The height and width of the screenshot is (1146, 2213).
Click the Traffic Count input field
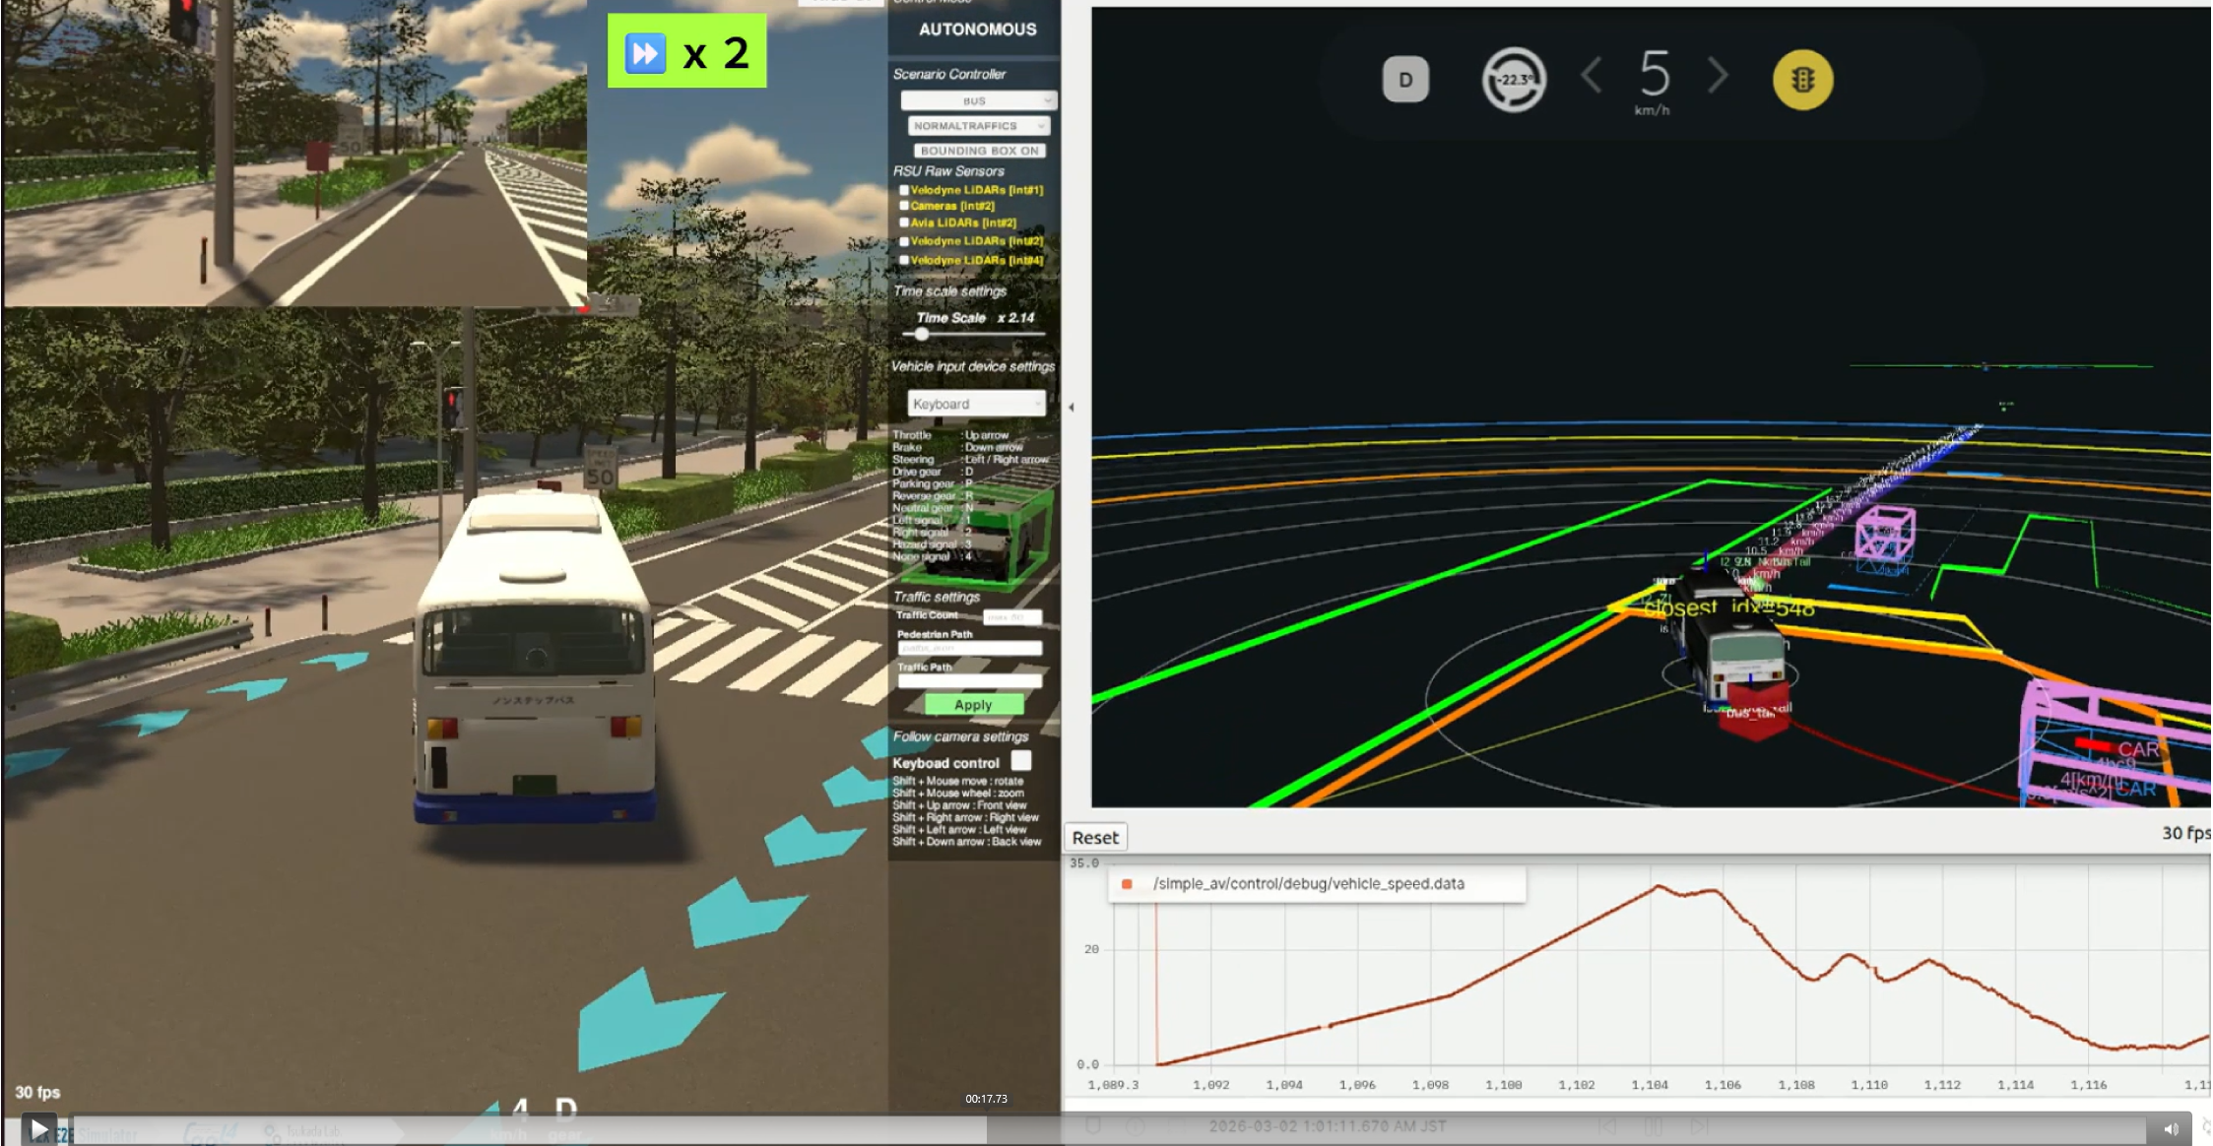point(1012,617)
